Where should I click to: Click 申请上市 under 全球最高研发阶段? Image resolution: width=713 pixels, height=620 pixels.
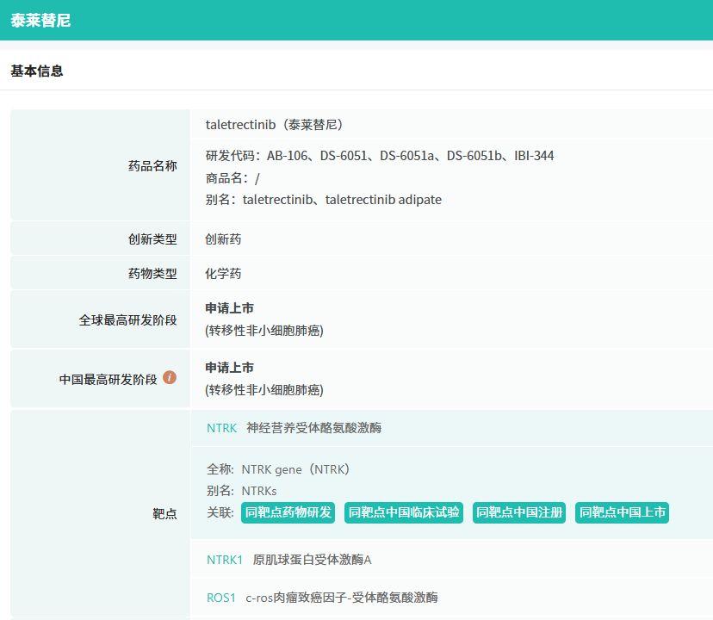click(229, 308)
